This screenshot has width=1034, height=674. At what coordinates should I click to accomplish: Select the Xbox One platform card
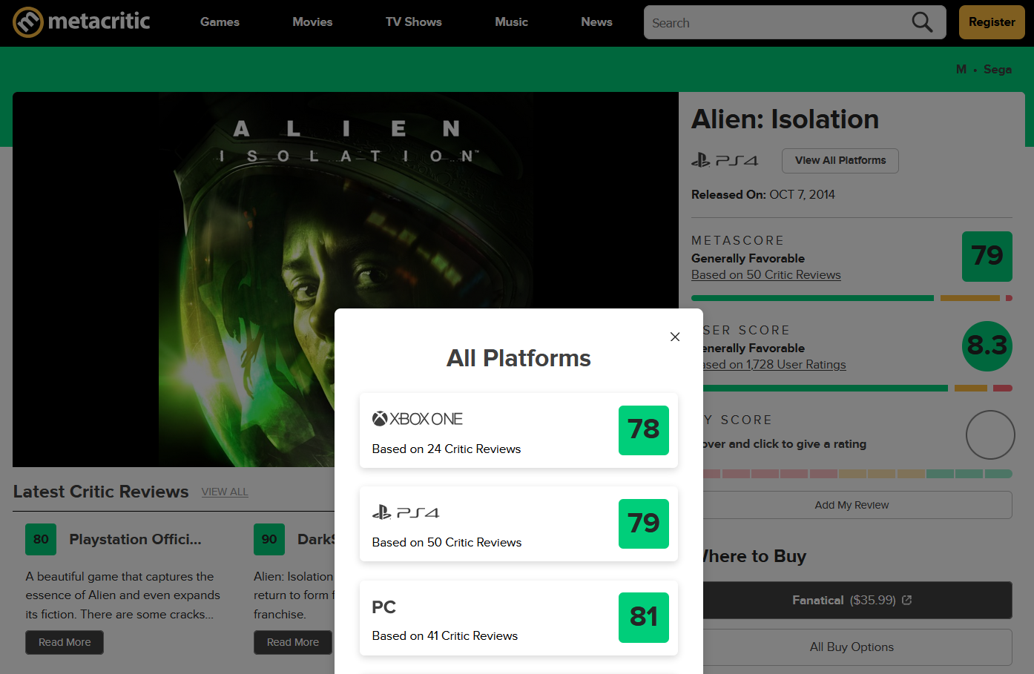pos(518,430)
